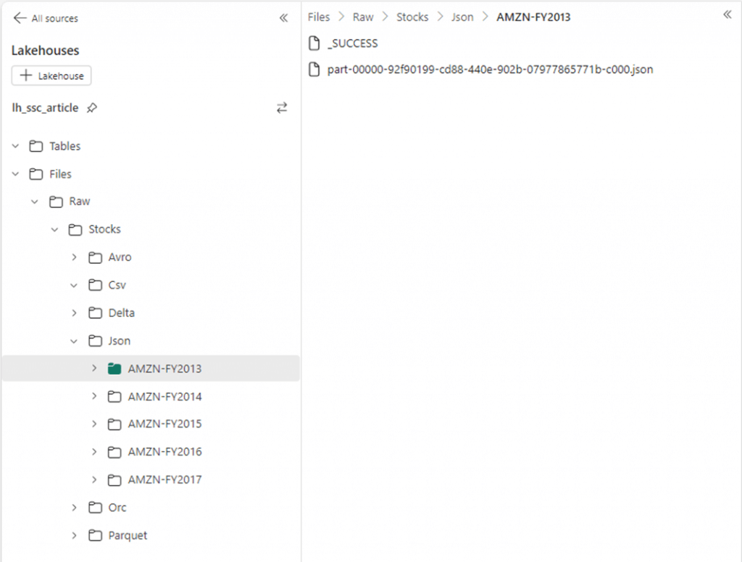Collapse the Csv folder chevron
The image size is (742, 562).
point(74,285)
